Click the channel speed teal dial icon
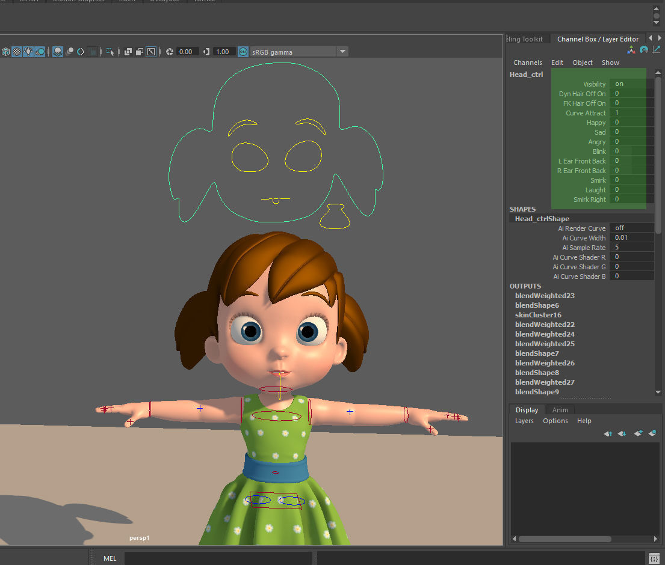Screen dimensions: 665x565 tap(644, 50)
